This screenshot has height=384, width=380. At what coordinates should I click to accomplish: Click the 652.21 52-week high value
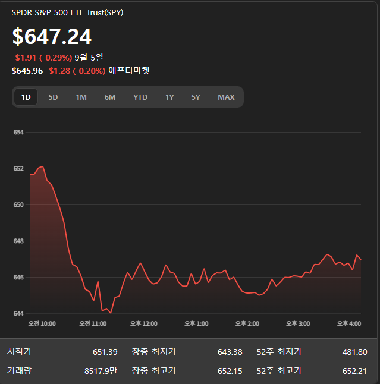(x=355, y=371)
